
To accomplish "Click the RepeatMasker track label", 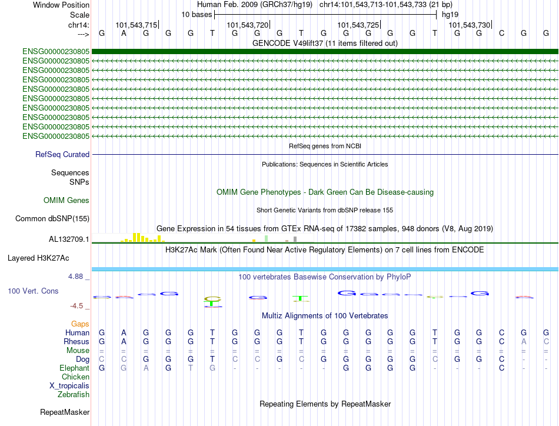I will pos(65,412).
